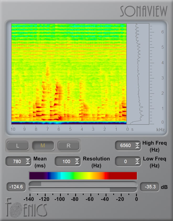Screen dimensions: 173x221
Task: Raise the Resolution value using up arrow
Action: pos(77,160)
